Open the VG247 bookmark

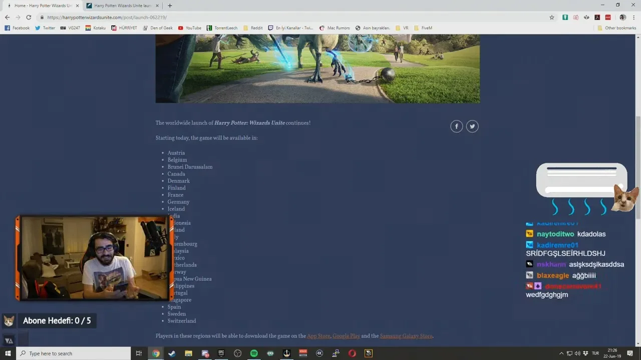click(x=70, y=28)
